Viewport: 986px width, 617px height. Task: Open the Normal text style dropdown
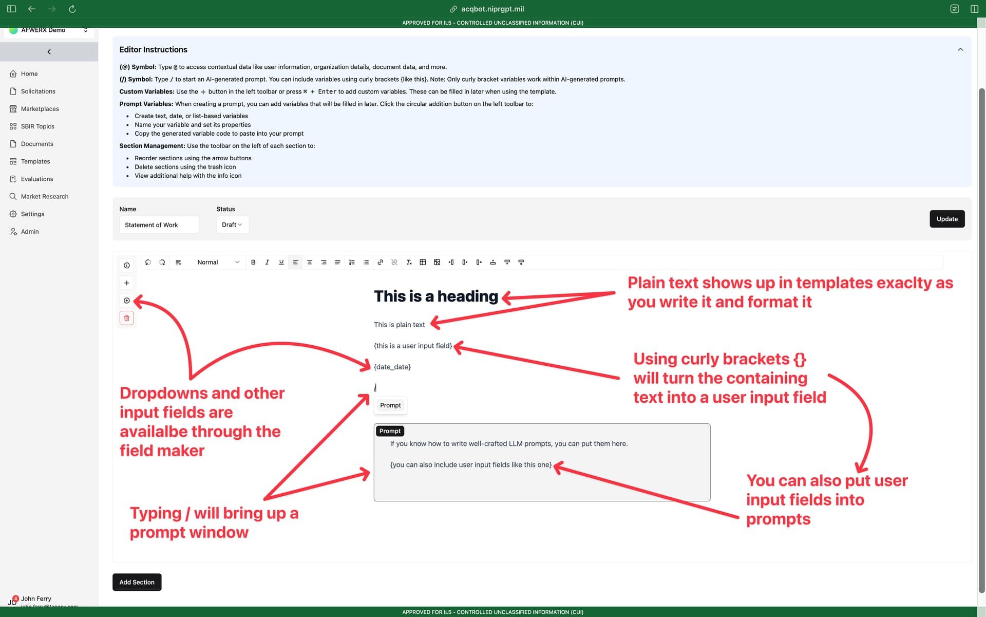(218, 262)
